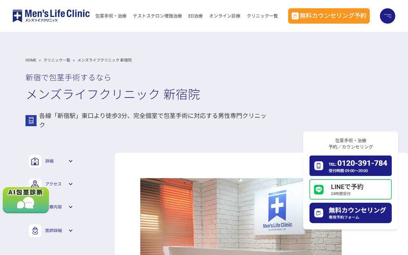Click the clinic reception photo

point(241,217)
